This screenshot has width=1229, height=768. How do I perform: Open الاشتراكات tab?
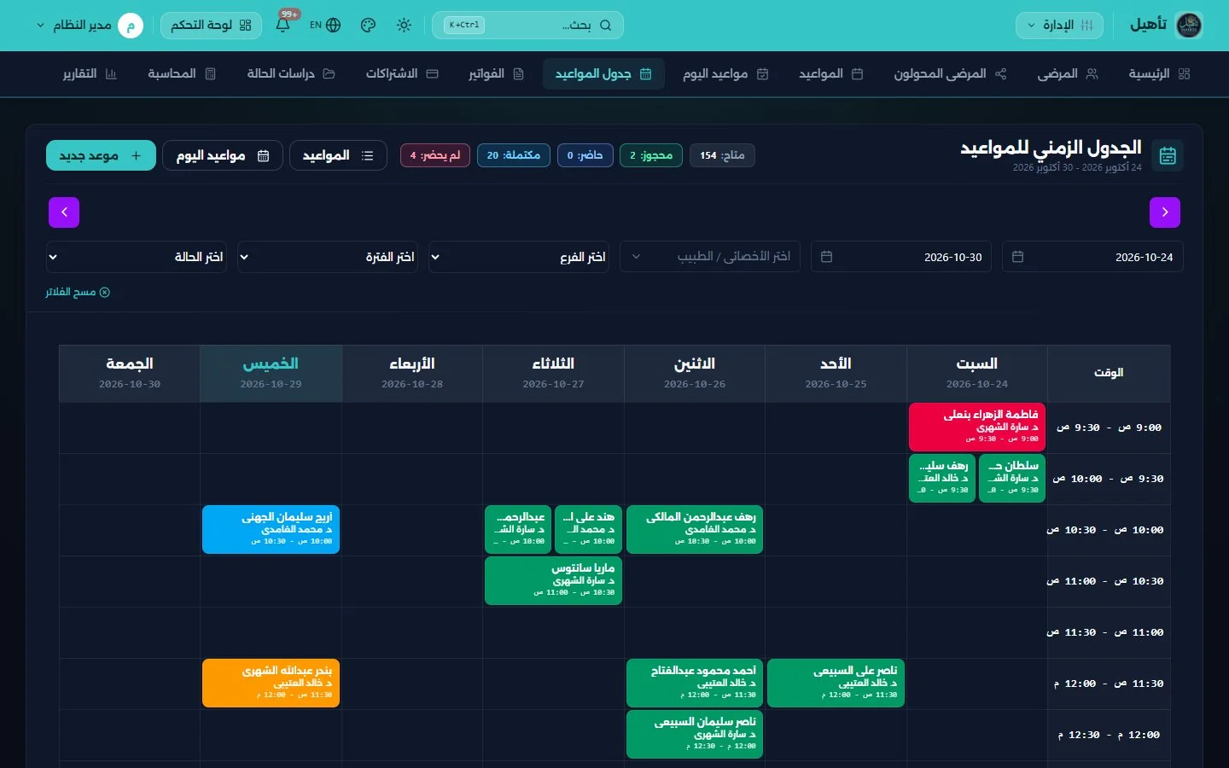[402, 73]
